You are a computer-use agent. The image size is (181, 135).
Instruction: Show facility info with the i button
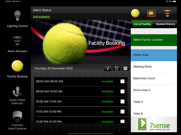(x=108, y=68)
